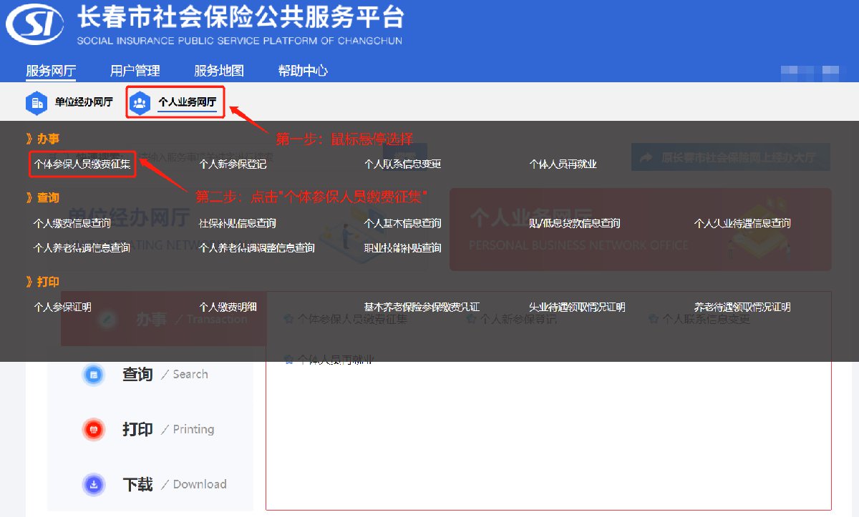Image resolution: width=859 pixels, height=517 pixels.
Task: Select 个人新参保登记 menu entry
Action: coord(233,164)
